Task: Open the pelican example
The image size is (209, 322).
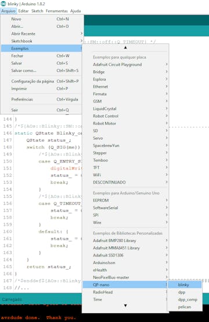Action: (185, 307)
